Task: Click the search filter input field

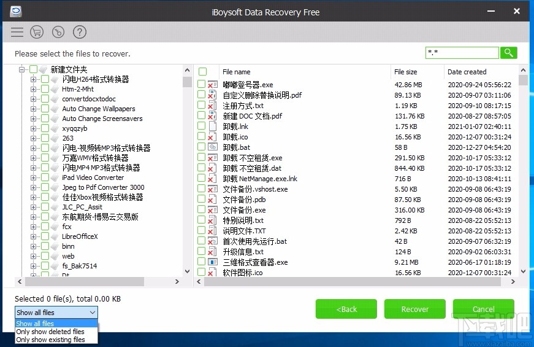Action: coord(462,53)
